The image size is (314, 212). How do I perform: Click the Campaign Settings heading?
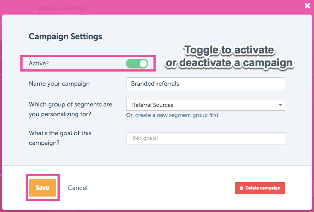65,37
